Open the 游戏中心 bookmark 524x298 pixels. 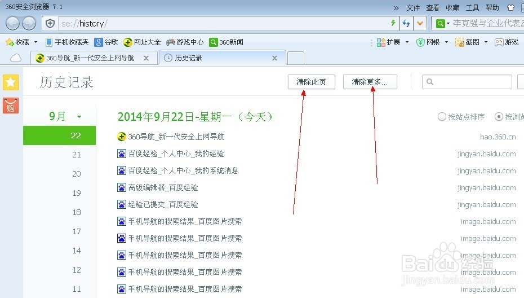(185, 42)
